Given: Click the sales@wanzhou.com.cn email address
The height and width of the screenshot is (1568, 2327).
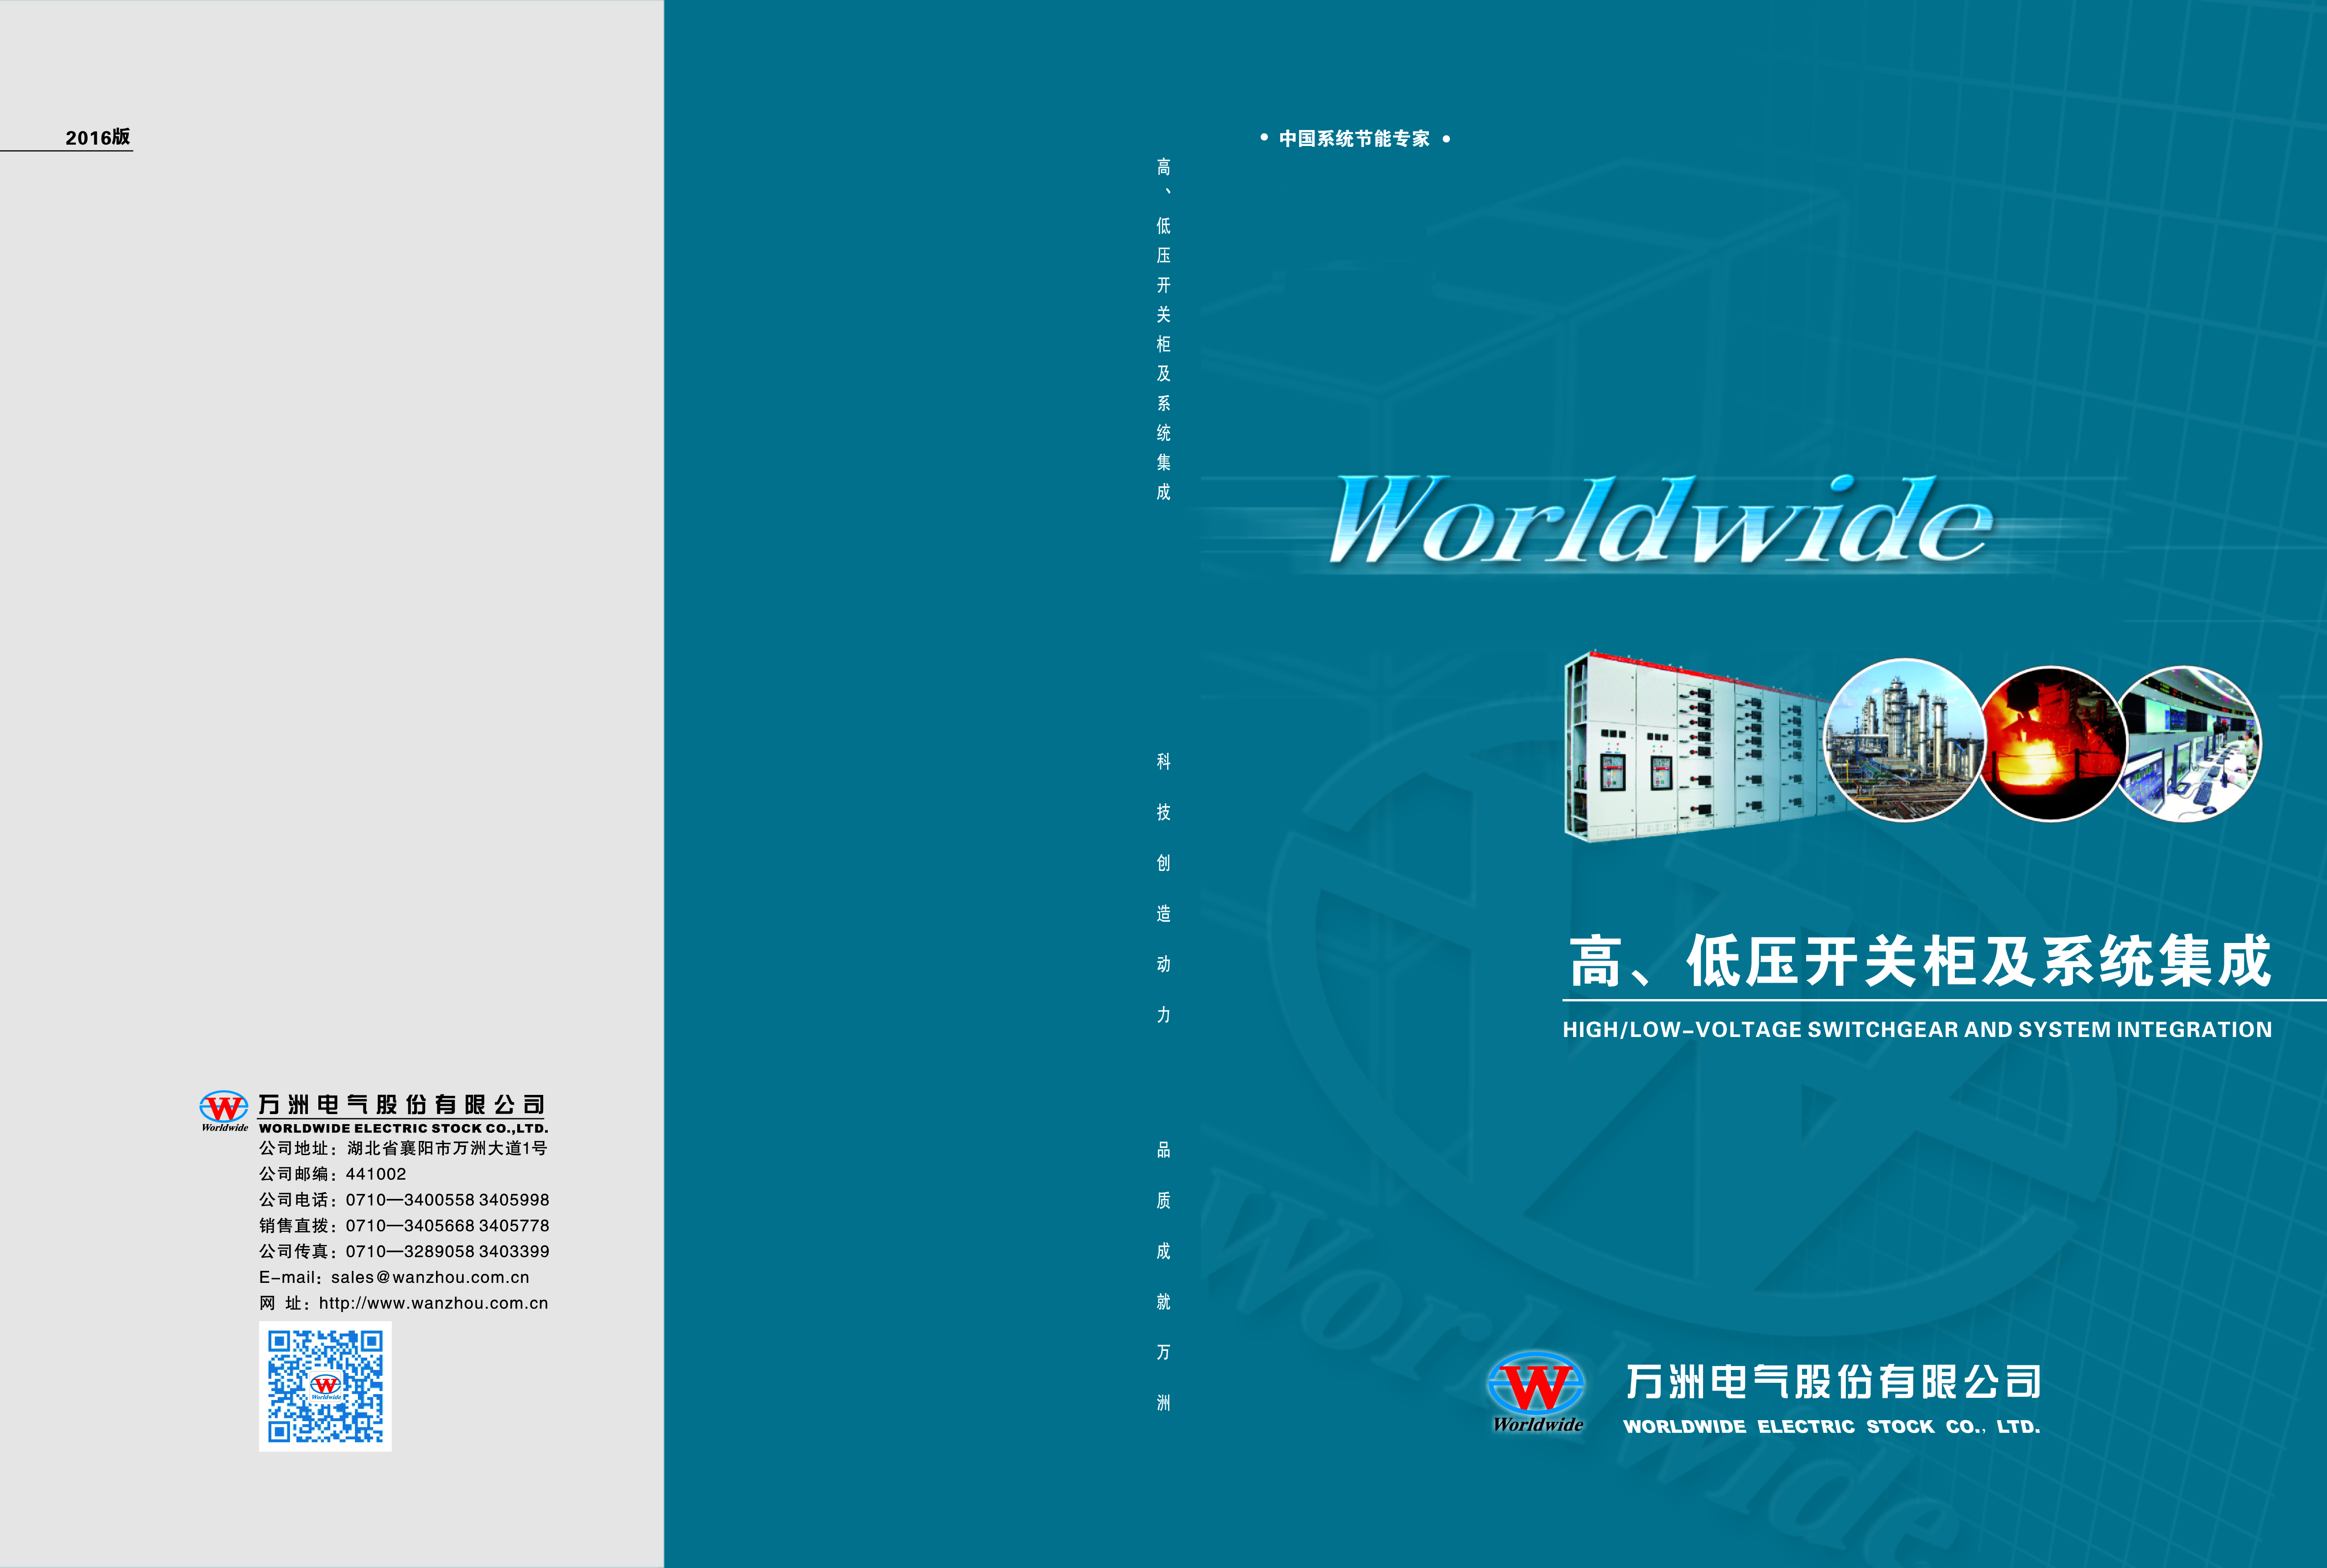Looking at the screenshot, I should (x=430, y=1277).
